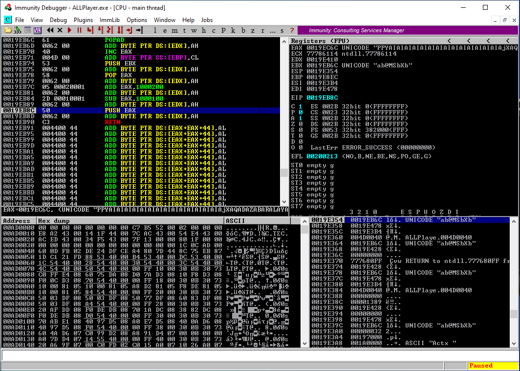Select the ESP register value 0019E354

click(322, 71)
